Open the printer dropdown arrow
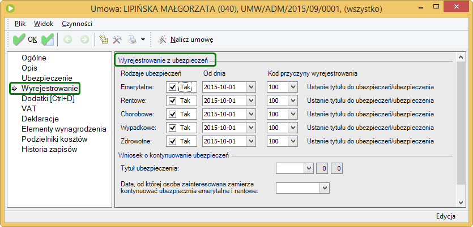The width and height of the screenshot is (473, 227). coord(143,40)
